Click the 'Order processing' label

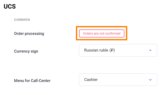(29, 34)
